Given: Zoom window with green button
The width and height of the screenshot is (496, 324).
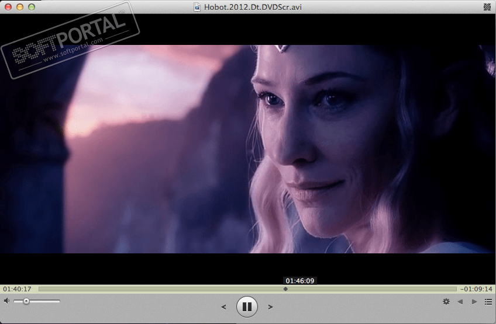Looking at the screenshot, I should 32,7.
